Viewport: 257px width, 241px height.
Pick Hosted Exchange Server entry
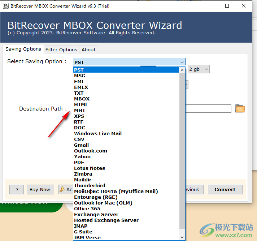click(x=126, y=220)
